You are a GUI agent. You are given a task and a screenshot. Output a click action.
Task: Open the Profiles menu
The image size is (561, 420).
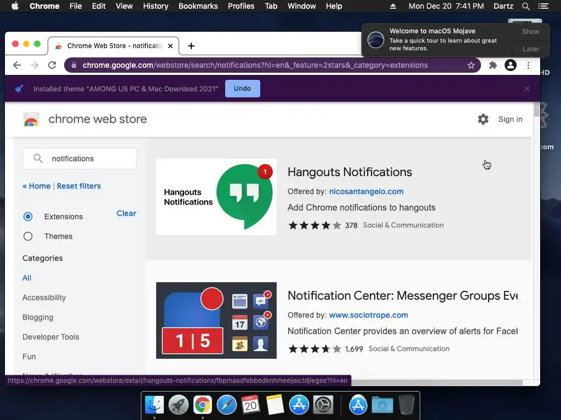(x=241, y=6)
